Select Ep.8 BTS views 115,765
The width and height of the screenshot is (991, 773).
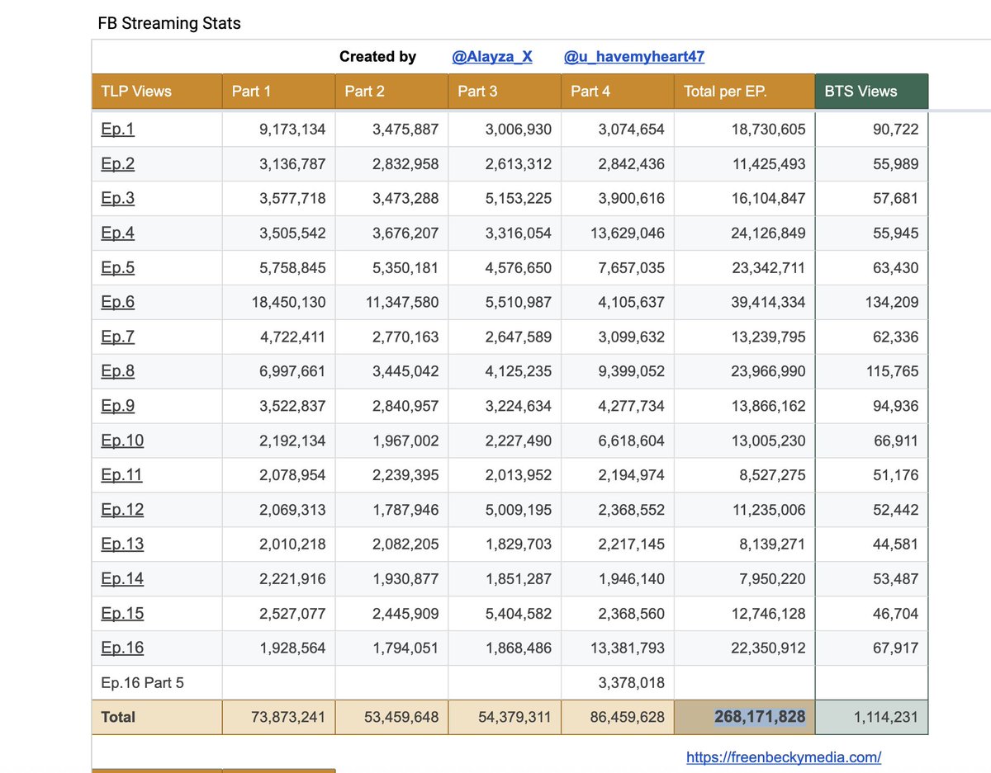872,371
